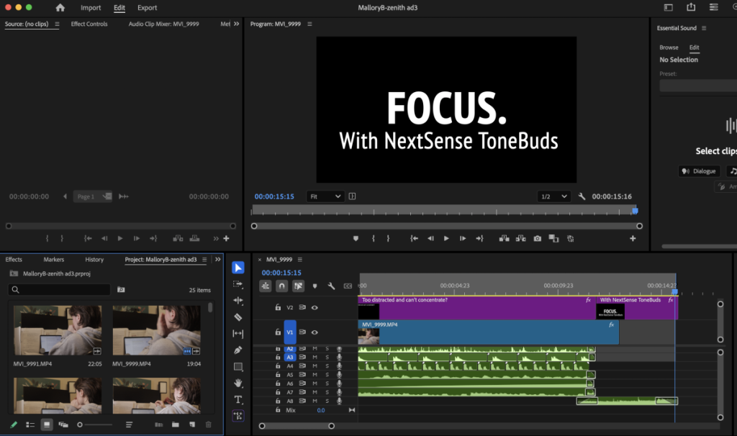Viewport: 737px width, 436px height.
Task: Click the Export Frame camera icon
Action: [x=537, y=239]
